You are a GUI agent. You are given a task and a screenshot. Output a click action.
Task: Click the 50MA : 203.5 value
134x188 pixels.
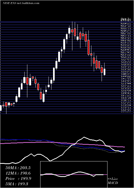pos(18,168)
